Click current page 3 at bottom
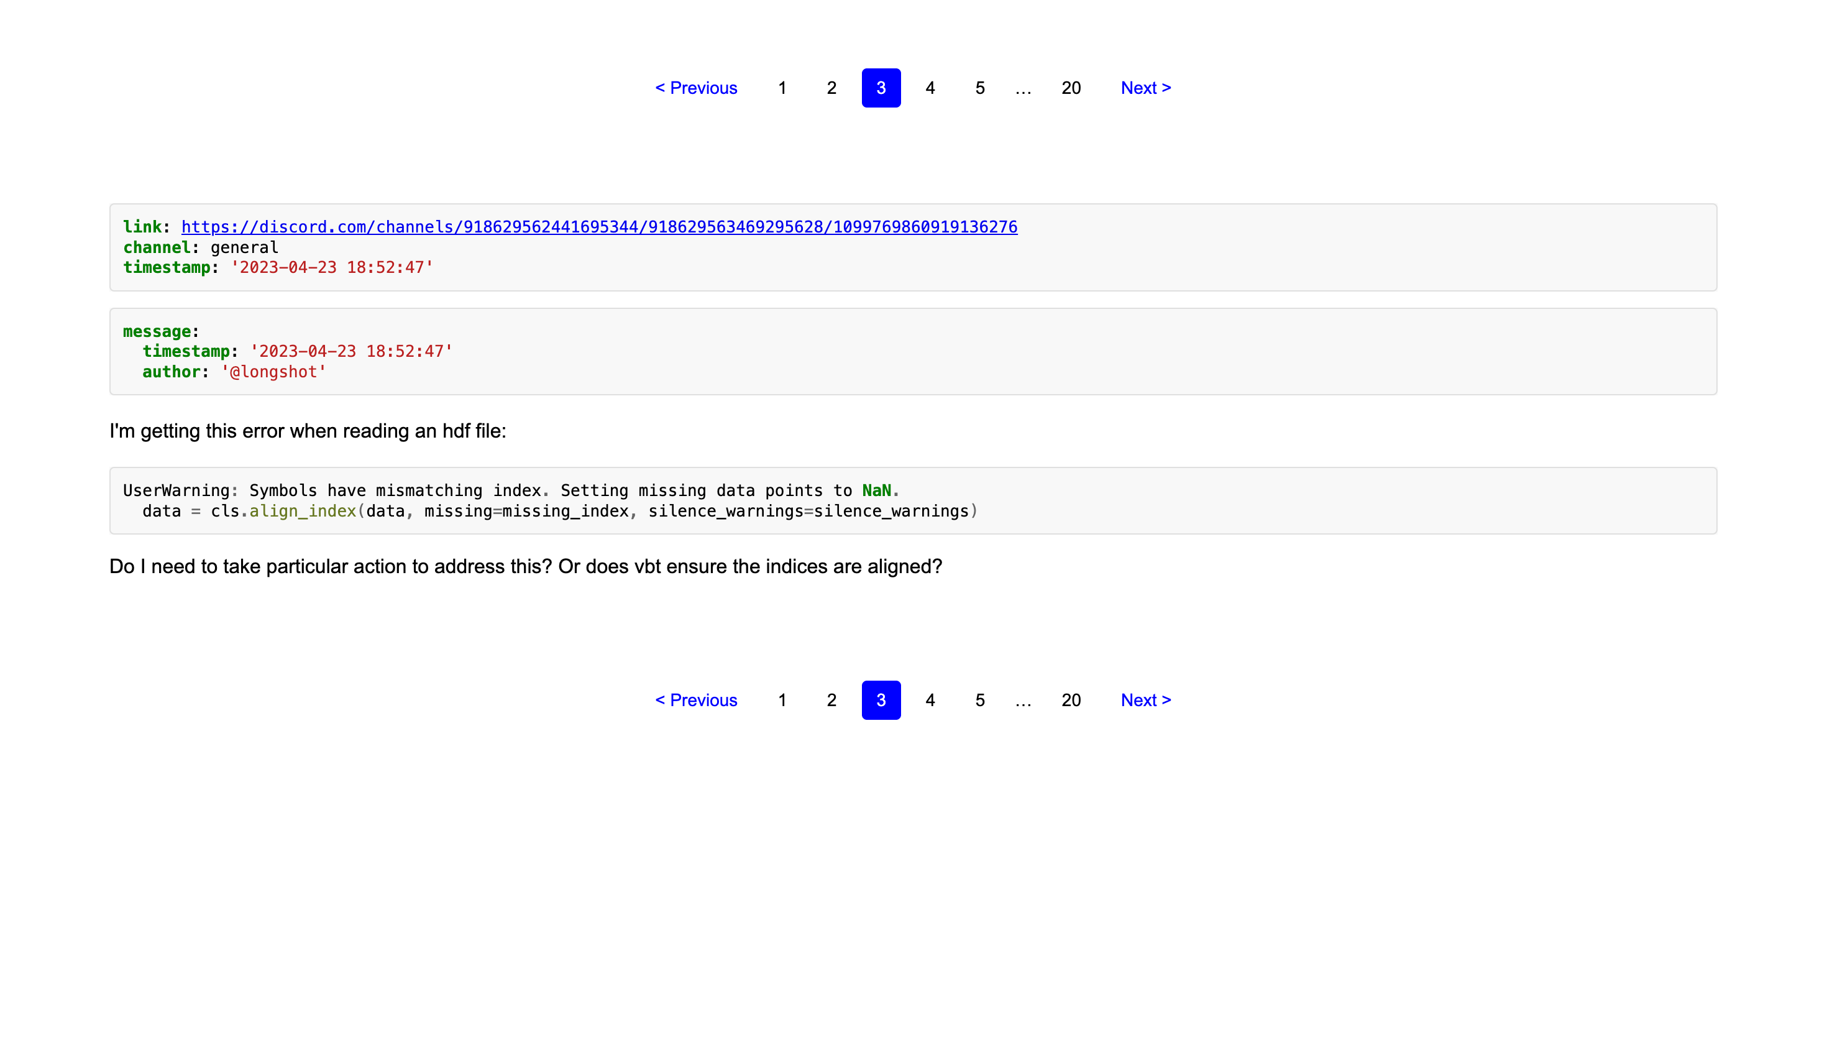The width and height of the screenshot is (1827, 1053). tap(881, 700)
